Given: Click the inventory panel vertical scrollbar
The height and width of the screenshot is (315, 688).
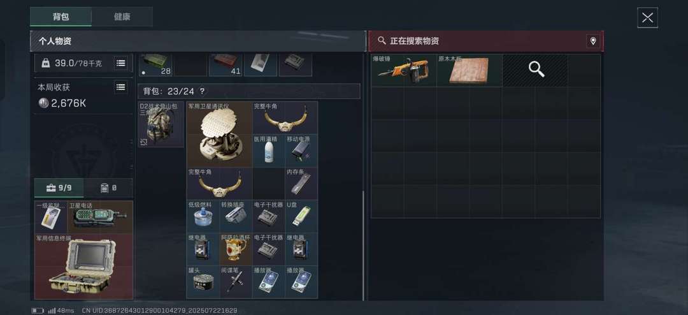Looking at the screenshot, I should click(x=363, y=246).
